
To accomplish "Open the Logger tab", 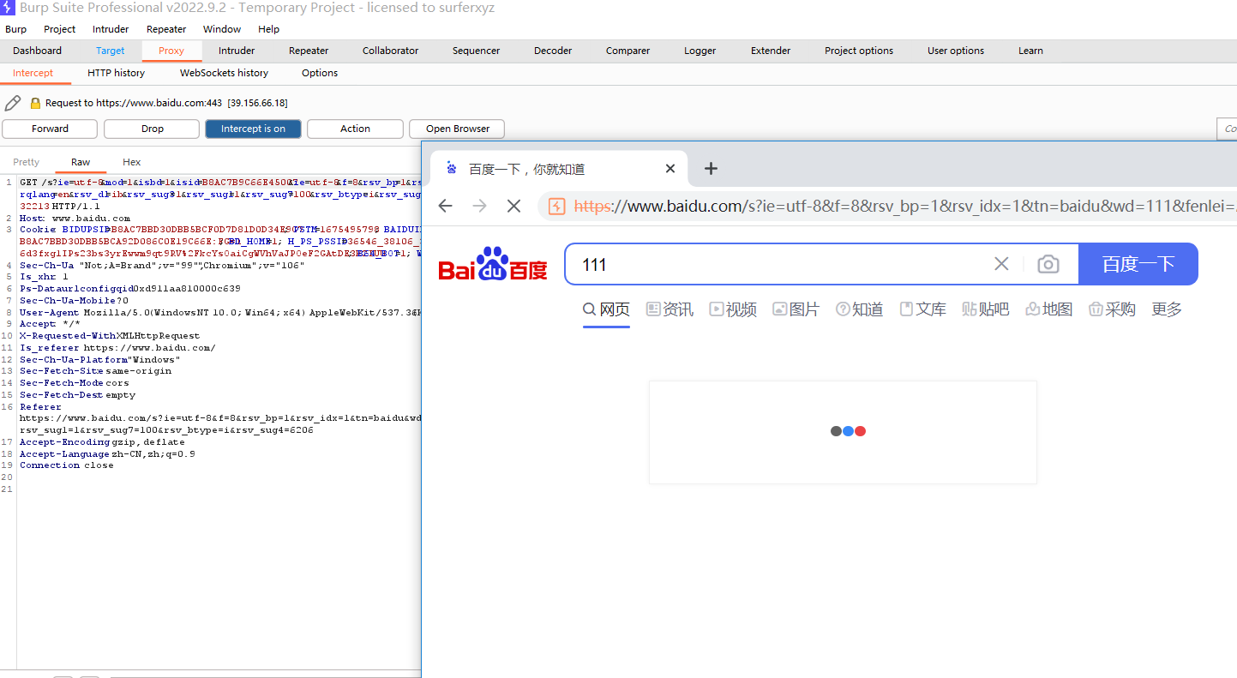I will click(700, 51).
